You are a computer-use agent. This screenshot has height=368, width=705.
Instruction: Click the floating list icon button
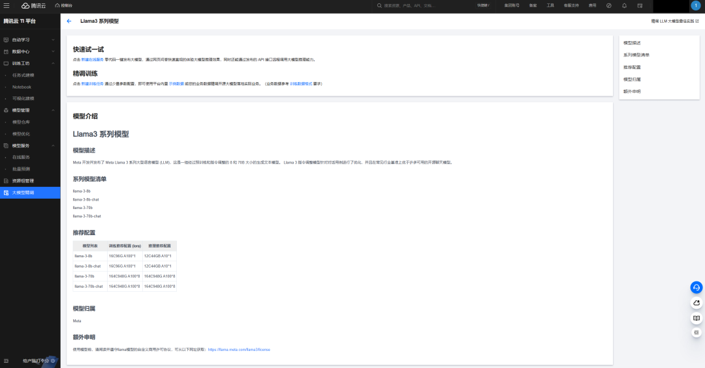click(x=697, y=333)
